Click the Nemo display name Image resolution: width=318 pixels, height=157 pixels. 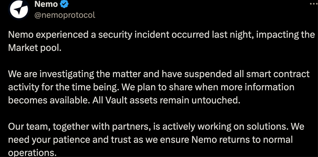[x=46, y=4]
